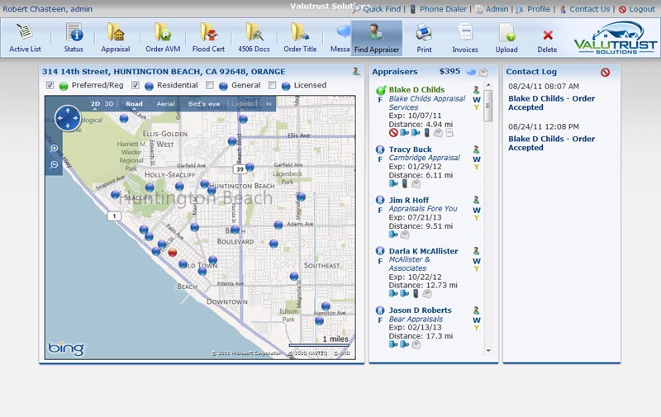Collapse the map toolbar with the double chevron
The width and height of the screenshot is (661, 417).
click(x=268, y=105)
